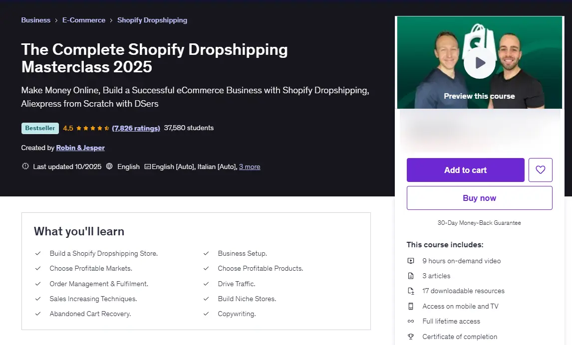Click the Add to cart button

465,170
